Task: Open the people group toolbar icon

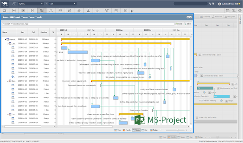Action: pyautogui.click(x=116, y=10)
